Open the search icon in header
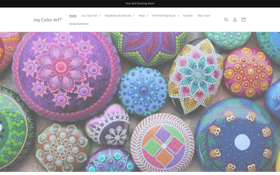 (x=226, y=20)
